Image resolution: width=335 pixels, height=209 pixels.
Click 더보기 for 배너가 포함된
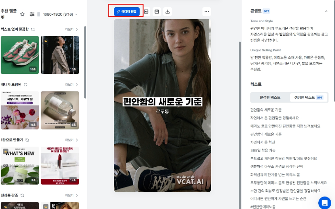coord(72,85)
